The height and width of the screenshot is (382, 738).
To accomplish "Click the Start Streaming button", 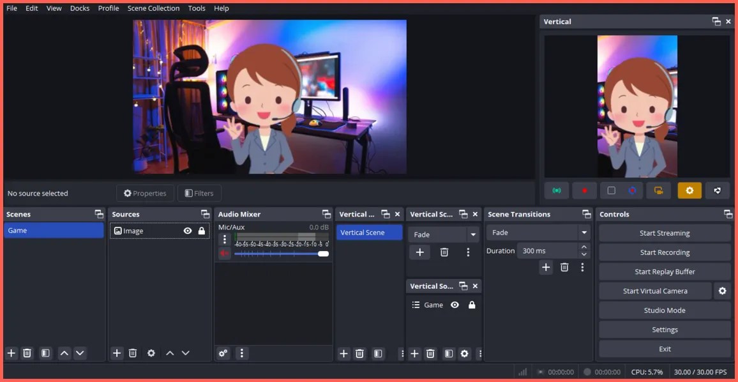I will pyautogui.click(x=664, y=233).
